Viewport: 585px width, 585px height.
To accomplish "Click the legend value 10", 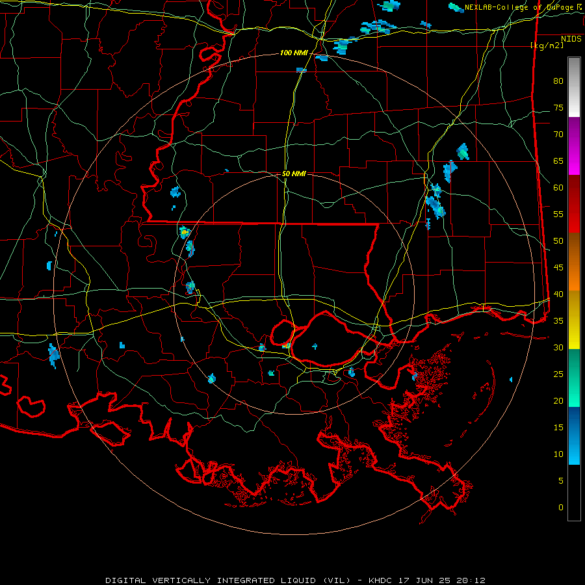I will pyautogui.click(x=558, y=454).
